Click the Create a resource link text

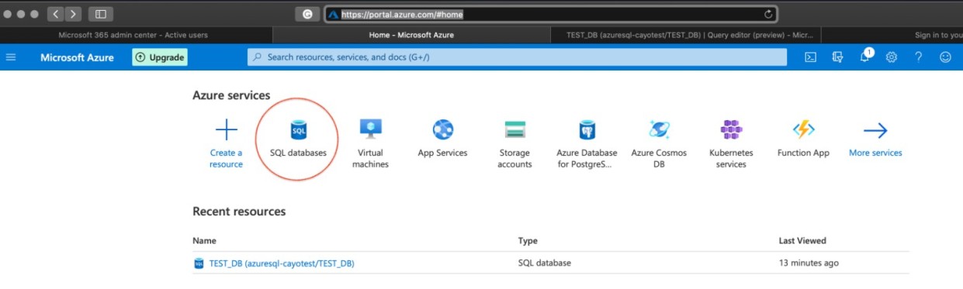click(x=226, y=159)
